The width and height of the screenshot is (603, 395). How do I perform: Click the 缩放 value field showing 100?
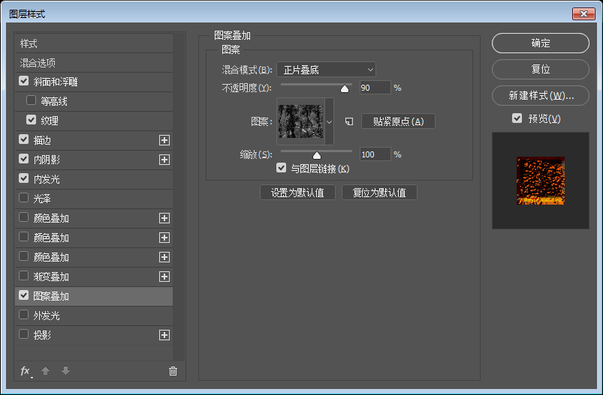(x=375, y=154)
